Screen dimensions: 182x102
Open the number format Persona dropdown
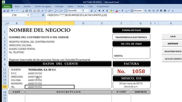coord(142,11)
